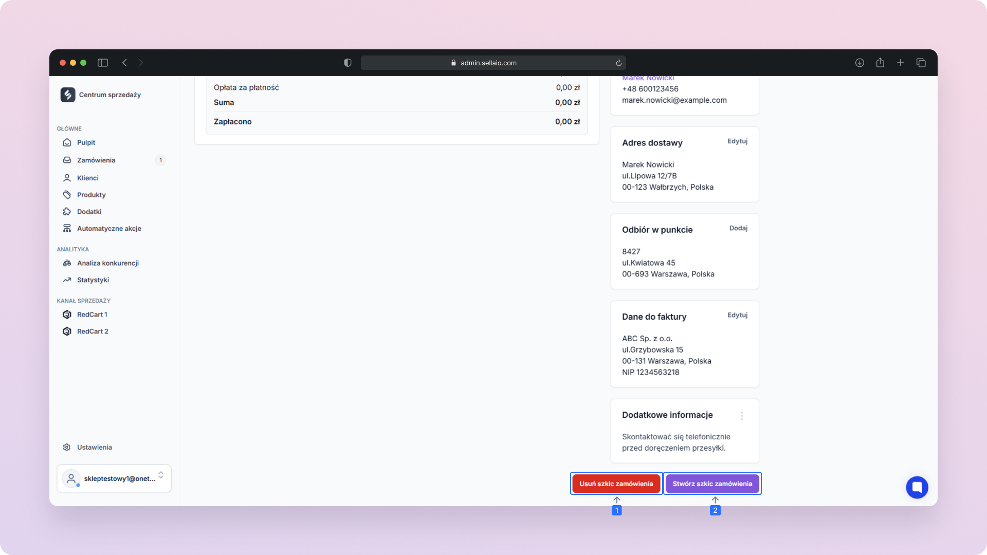987x555 pixels.
Task: Open Safari downloads icon
Action: 860,63
